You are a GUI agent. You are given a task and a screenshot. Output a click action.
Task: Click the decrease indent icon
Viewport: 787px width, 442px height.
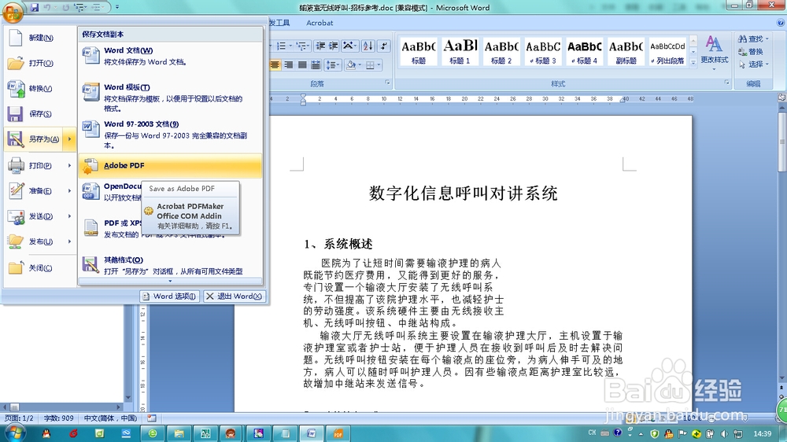[320, 46]
